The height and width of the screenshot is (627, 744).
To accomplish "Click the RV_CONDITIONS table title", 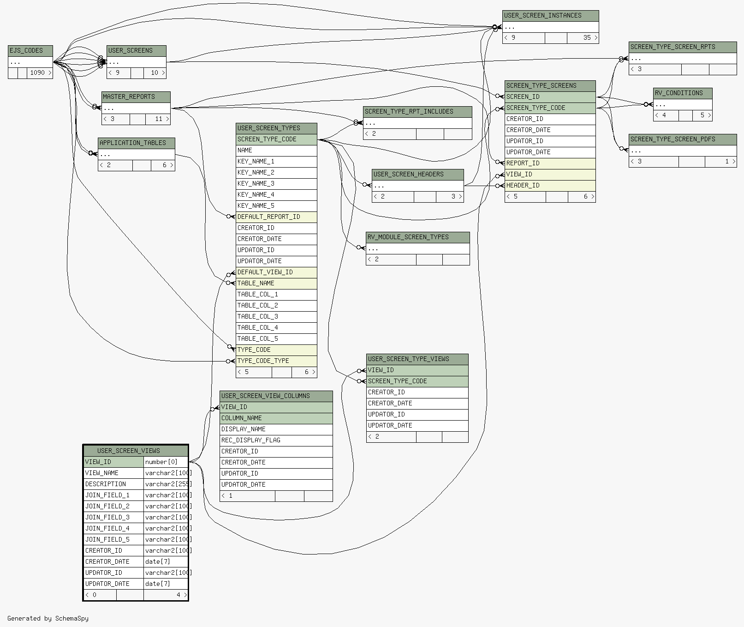I will tap(683, 93).
